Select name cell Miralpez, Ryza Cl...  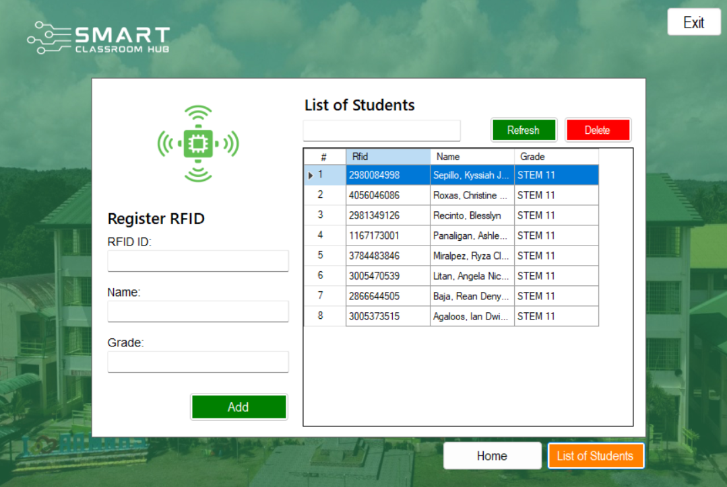tap(472, 256)
